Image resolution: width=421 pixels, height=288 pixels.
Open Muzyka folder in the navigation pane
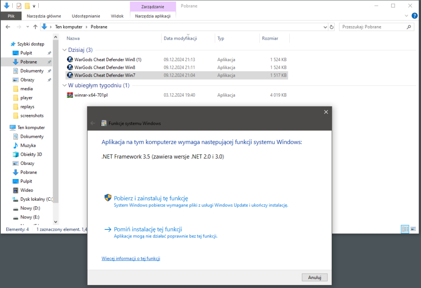28,145
